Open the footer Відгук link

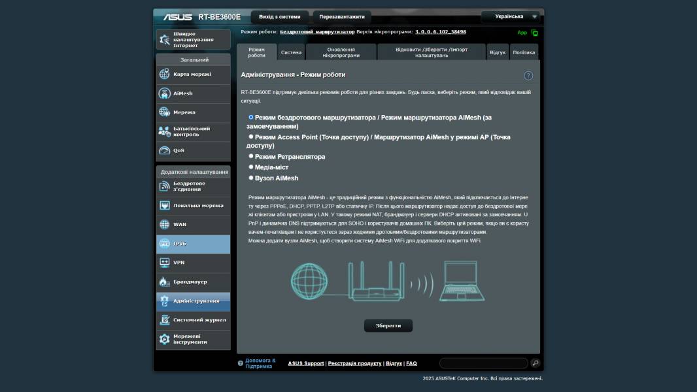coord(394,363)
